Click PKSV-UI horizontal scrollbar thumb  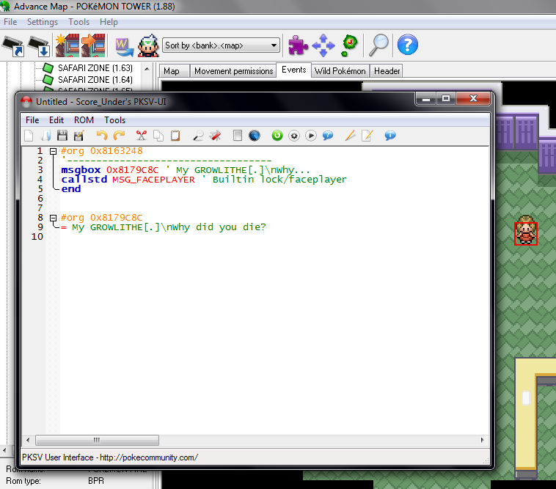pyautogui.click(x=97, y=440)
